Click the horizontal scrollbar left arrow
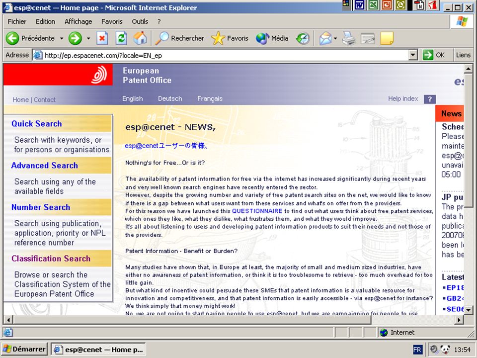This screenshot has width=477, height=358. click(8, 320)
